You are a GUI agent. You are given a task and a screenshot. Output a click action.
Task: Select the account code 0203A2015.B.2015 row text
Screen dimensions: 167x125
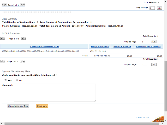point(40,51)
